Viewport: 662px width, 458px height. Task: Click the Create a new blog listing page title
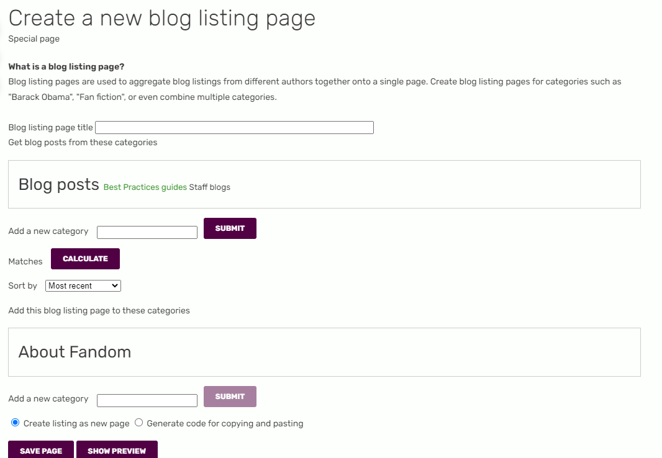[x=161, y=18]
